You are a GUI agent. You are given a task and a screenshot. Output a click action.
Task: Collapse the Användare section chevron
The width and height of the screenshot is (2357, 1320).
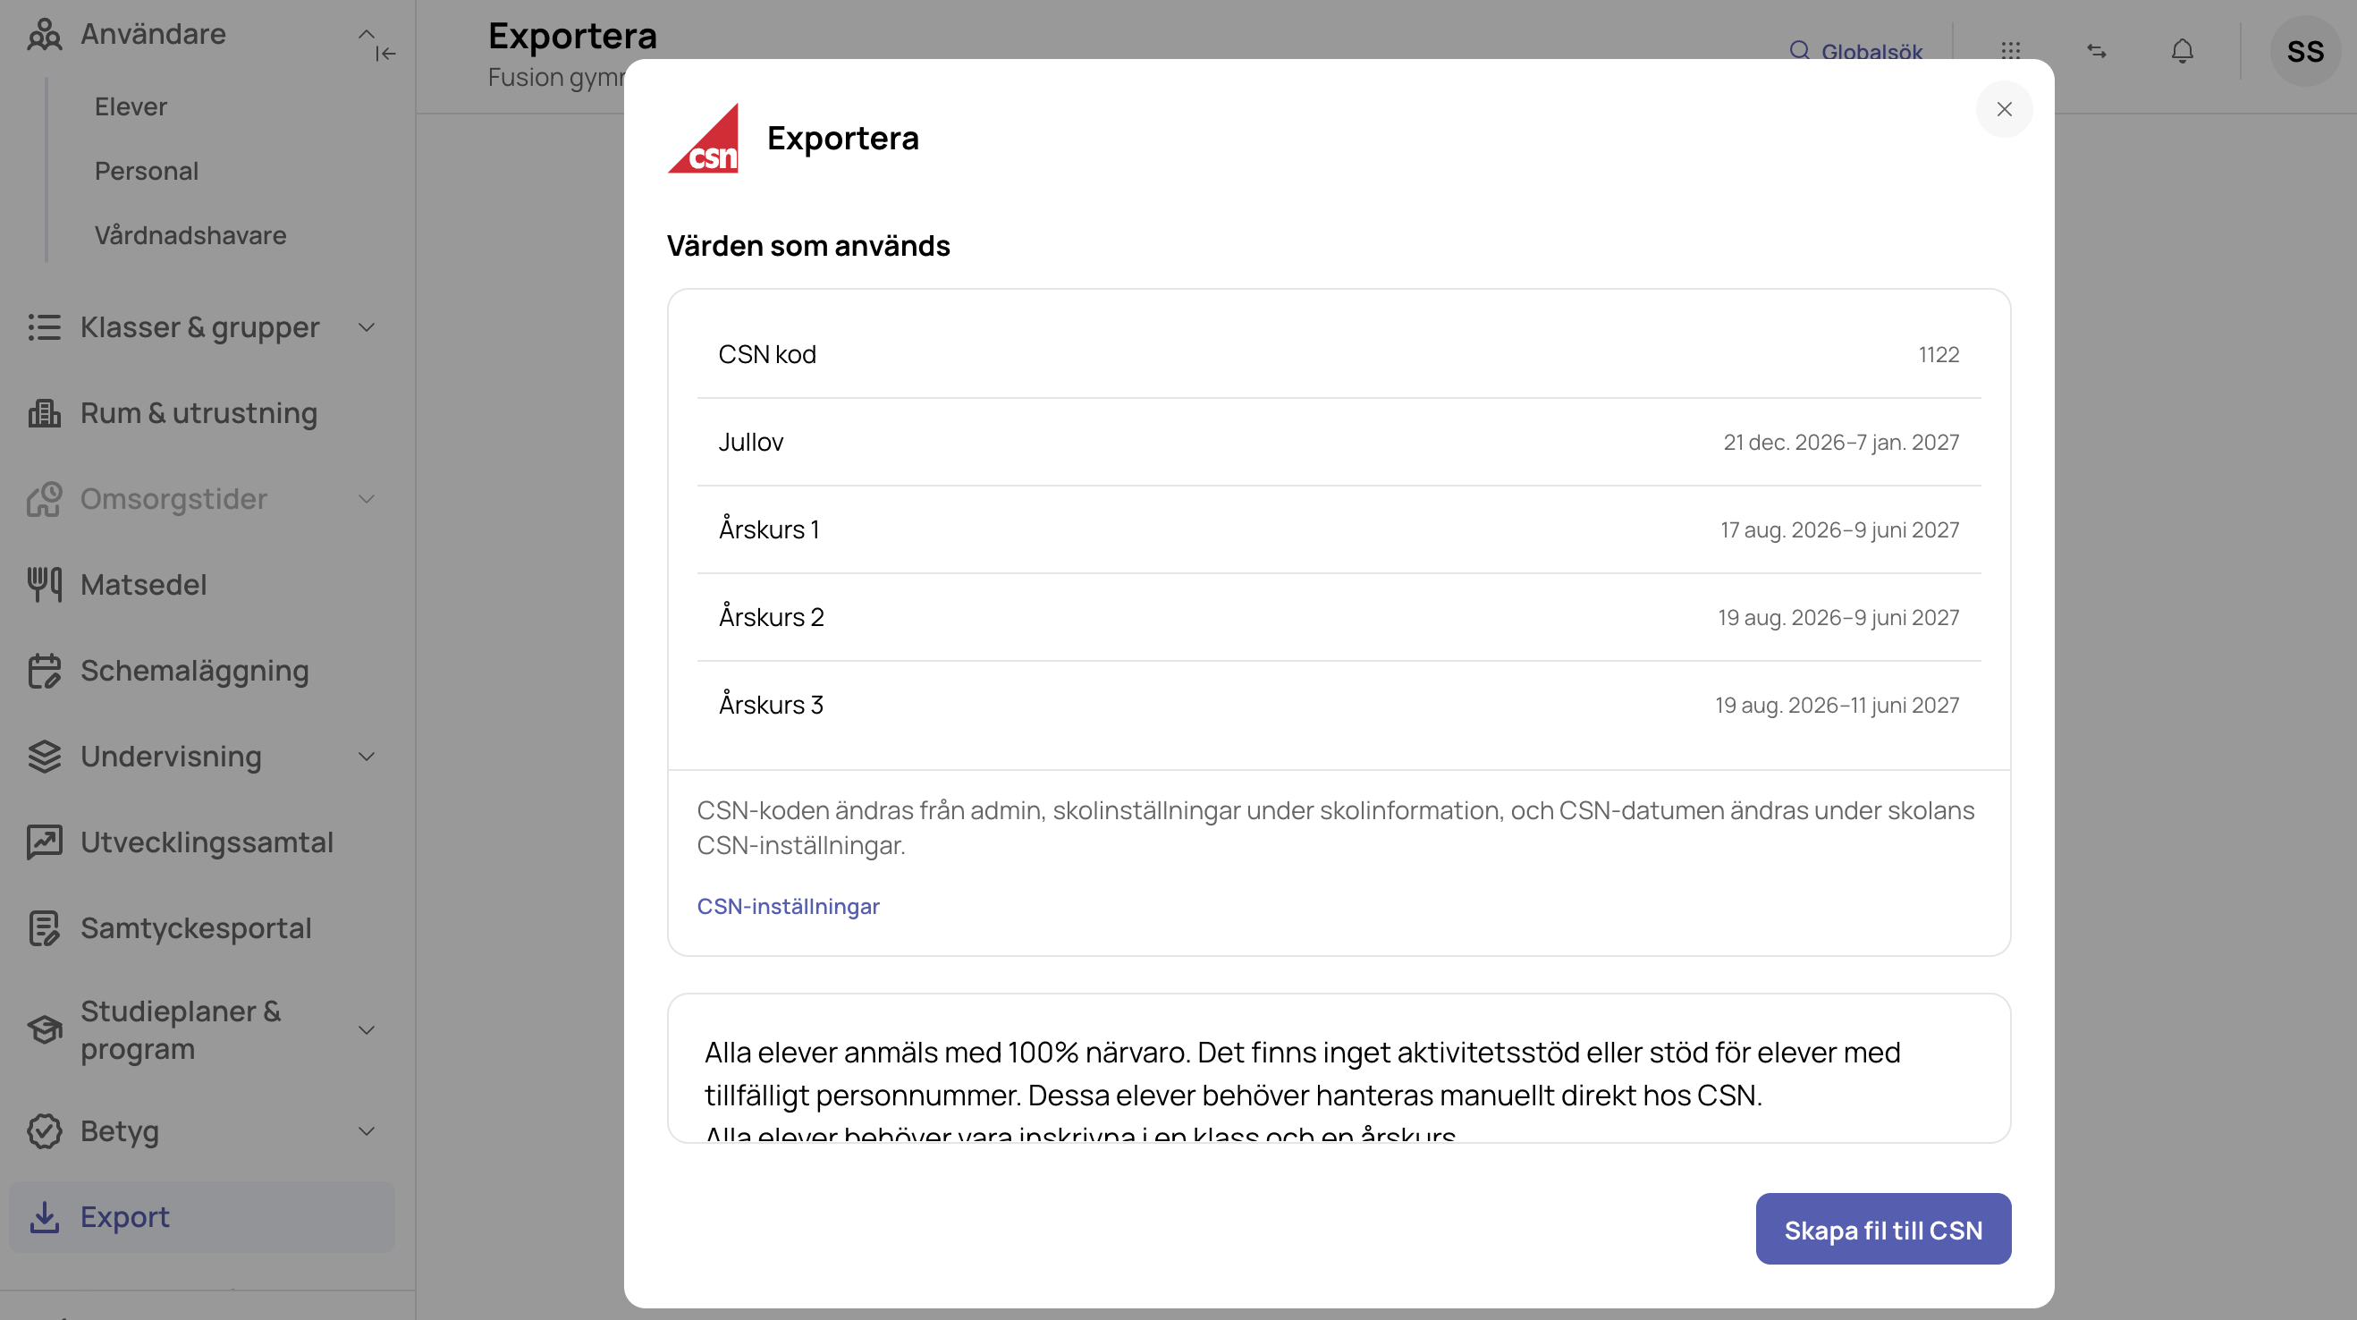click(366, 34)
